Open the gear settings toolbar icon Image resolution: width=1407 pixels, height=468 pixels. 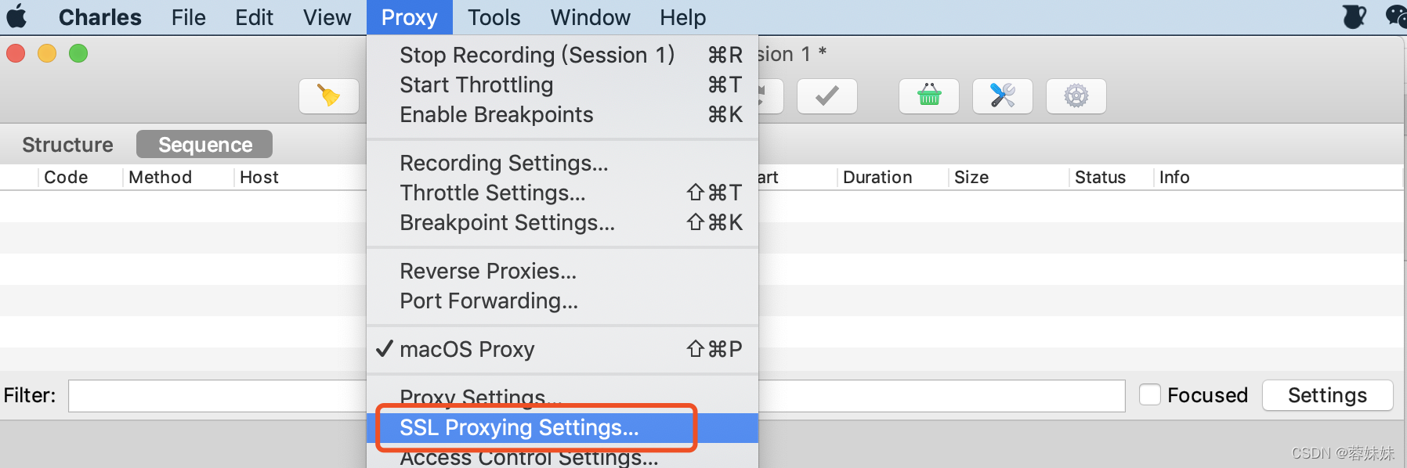[x=1076, y=96]
